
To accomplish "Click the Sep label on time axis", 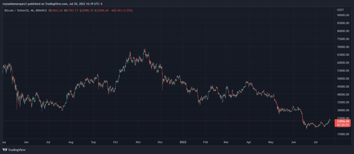I will pos(94,142).
